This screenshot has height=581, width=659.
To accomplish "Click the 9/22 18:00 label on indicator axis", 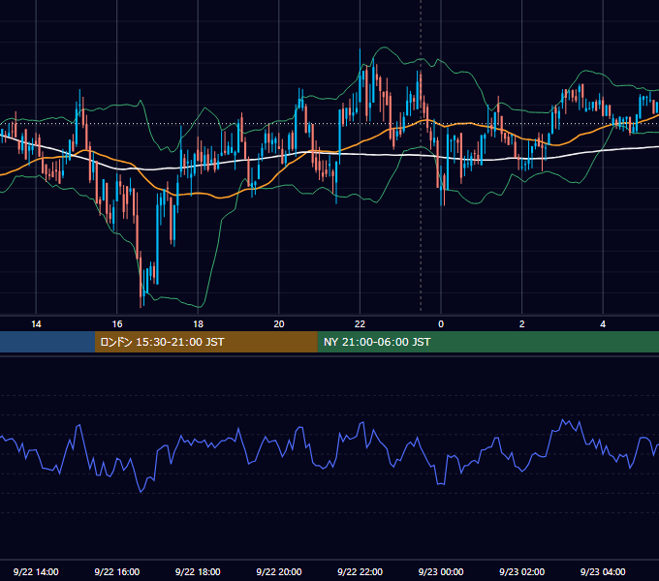I will 198,571.
